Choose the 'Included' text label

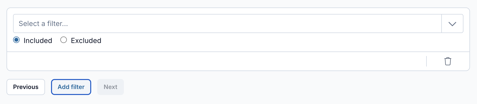click(38, 40)
